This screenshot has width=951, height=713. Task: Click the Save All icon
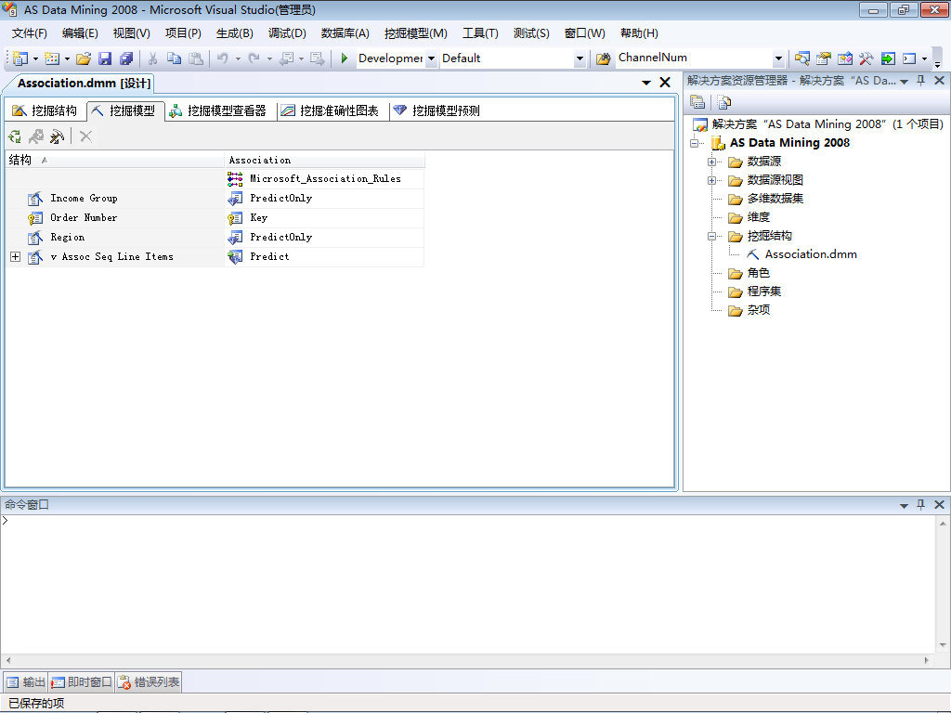coord(126,58)
